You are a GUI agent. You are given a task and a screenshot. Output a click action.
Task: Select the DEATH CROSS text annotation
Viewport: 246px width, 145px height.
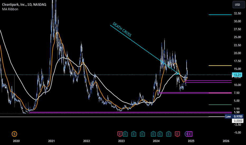tap(122, 30)
